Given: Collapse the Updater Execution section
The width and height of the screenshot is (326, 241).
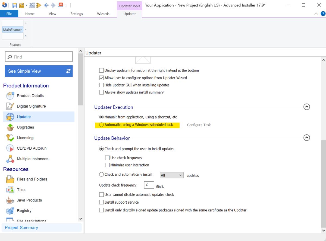Looking at the screenshot, I should 306,107.
